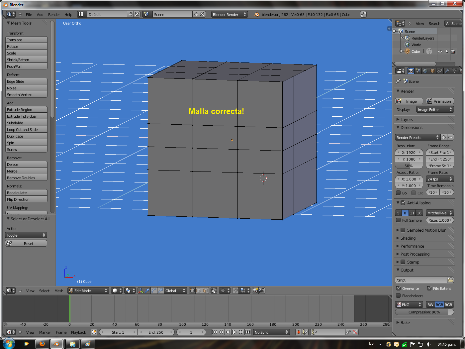Expand the Performance panel

(412, 246)
